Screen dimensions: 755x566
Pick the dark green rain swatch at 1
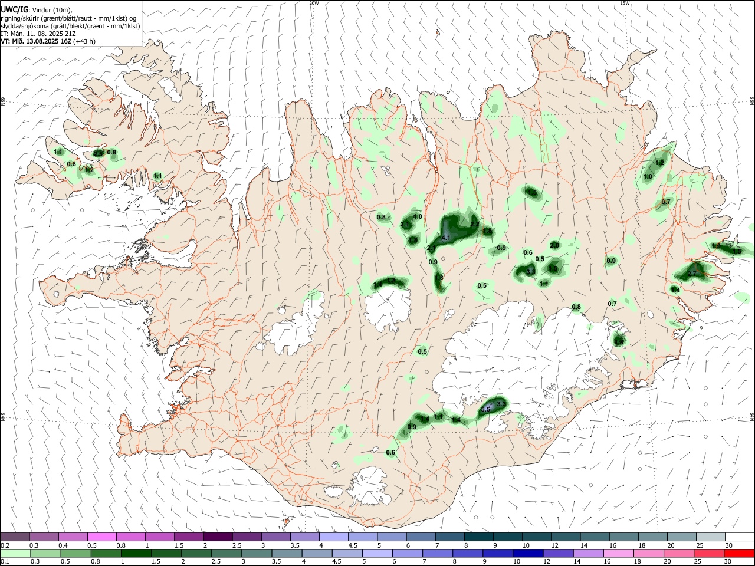(136, 553)
